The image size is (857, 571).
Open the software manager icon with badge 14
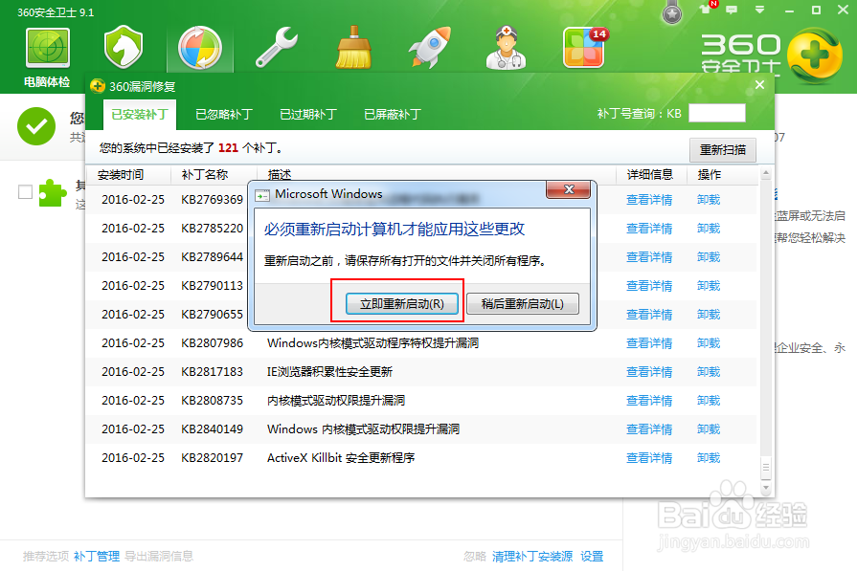pos(584,48)
